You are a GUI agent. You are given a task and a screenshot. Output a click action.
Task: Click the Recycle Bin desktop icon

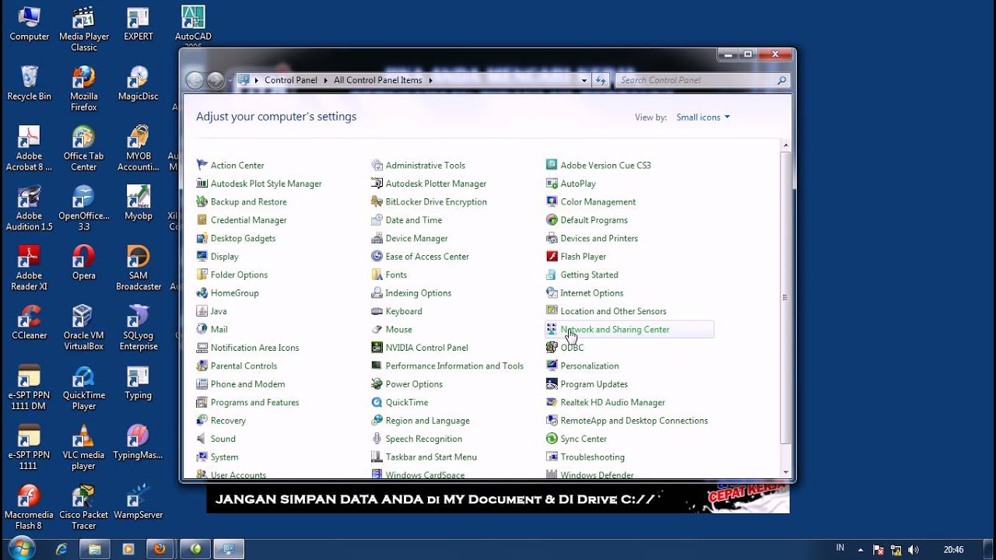(30, 82)
